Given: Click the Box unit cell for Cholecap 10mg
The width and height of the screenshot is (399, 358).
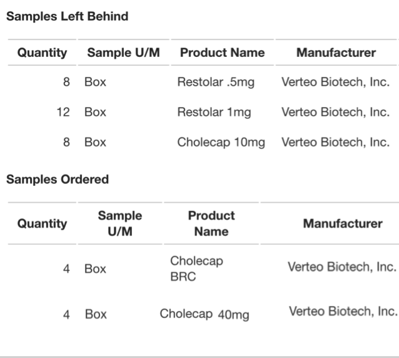Looking at the screenshot, I should [x=96, y=142].
